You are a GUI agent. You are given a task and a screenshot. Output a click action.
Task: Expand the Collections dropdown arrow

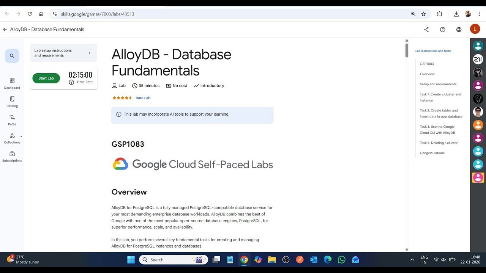click(21, 136)
